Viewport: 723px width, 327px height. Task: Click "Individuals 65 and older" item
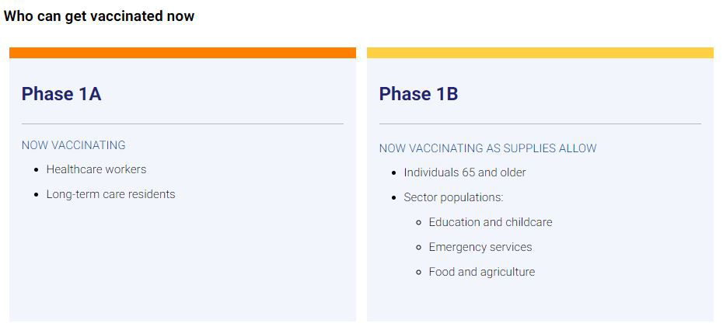pyautogui.click(x=464, y=172)
